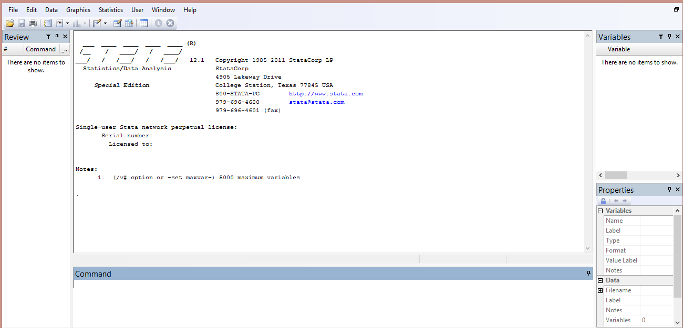Click the Do-file Editor toolbar icon
Screen dimensions: 683x328
97,23
